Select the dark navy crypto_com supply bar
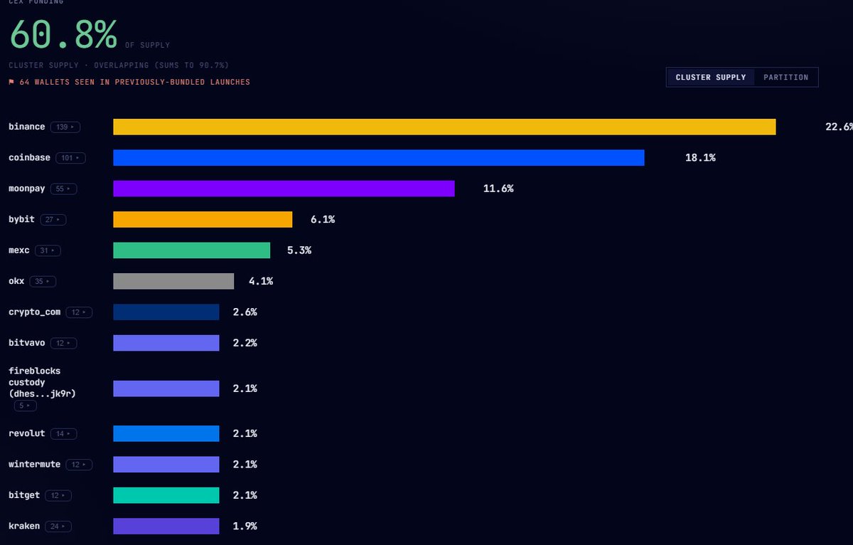853x545 pixels. pos(166,312)
